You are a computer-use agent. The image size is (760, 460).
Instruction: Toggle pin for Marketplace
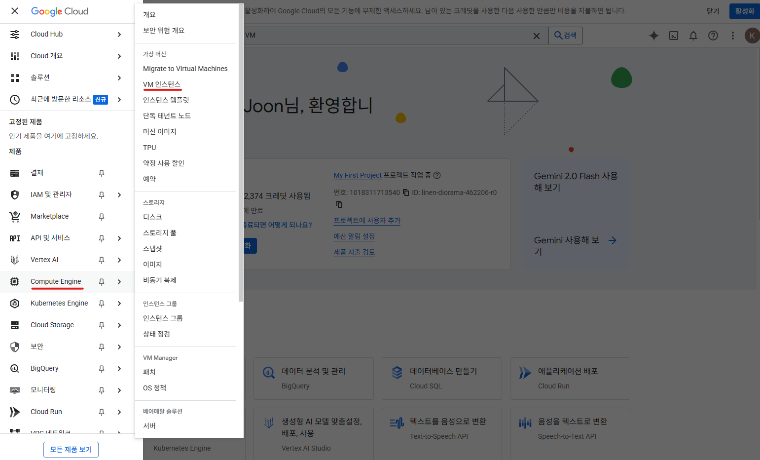pyautogui.click(x=102, y=217)
